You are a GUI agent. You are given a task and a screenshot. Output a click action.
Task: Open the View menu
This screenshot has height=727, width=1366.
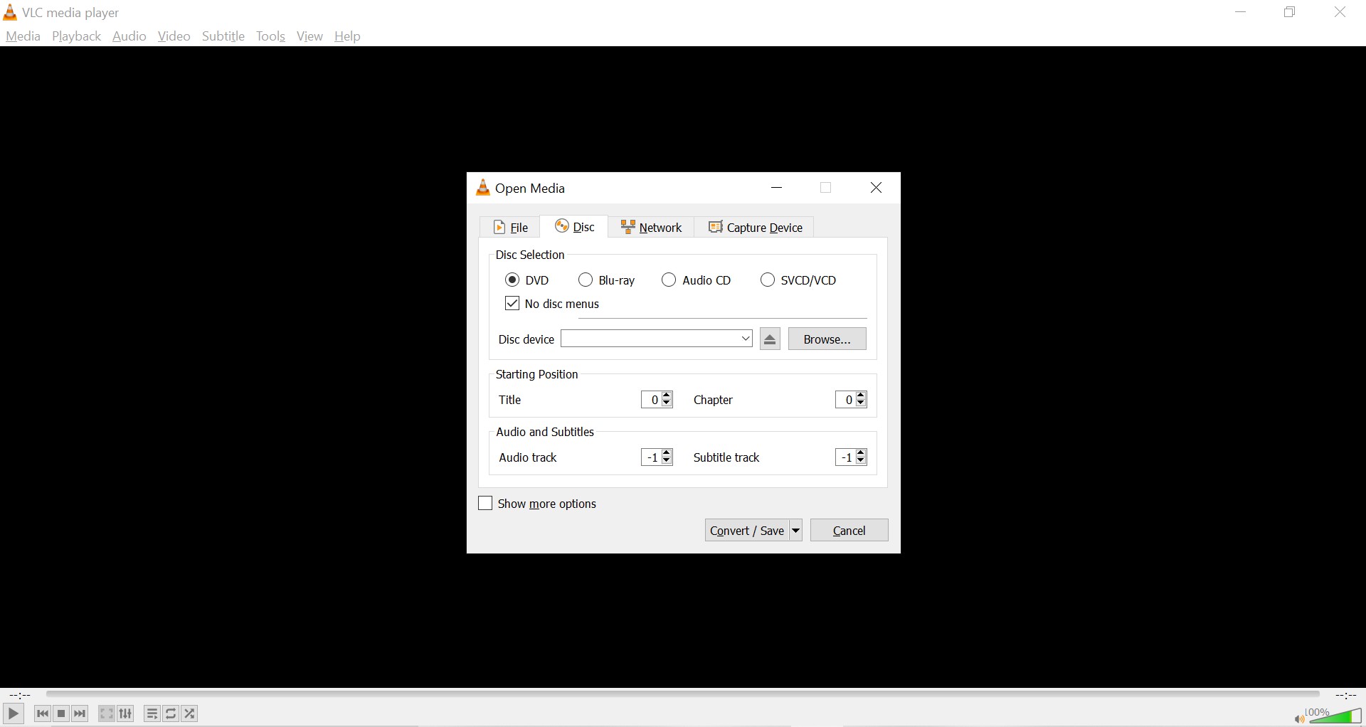click(x=310, y=36)
